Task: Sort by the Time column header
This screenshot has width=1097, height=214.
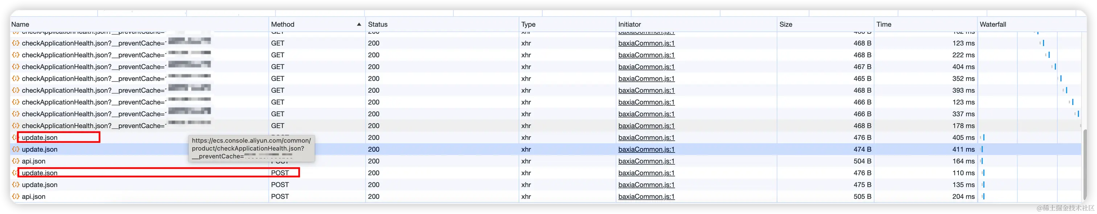Action: pyautogui.click(x=884, y=24)
